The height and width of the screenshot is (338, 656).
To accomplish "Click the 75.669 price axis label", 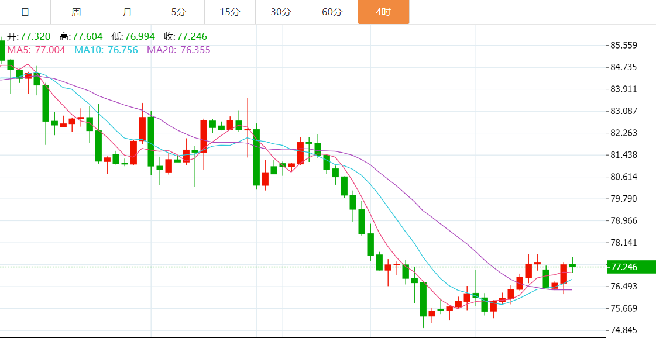I will pyautogui.click(x=624, y=309).
